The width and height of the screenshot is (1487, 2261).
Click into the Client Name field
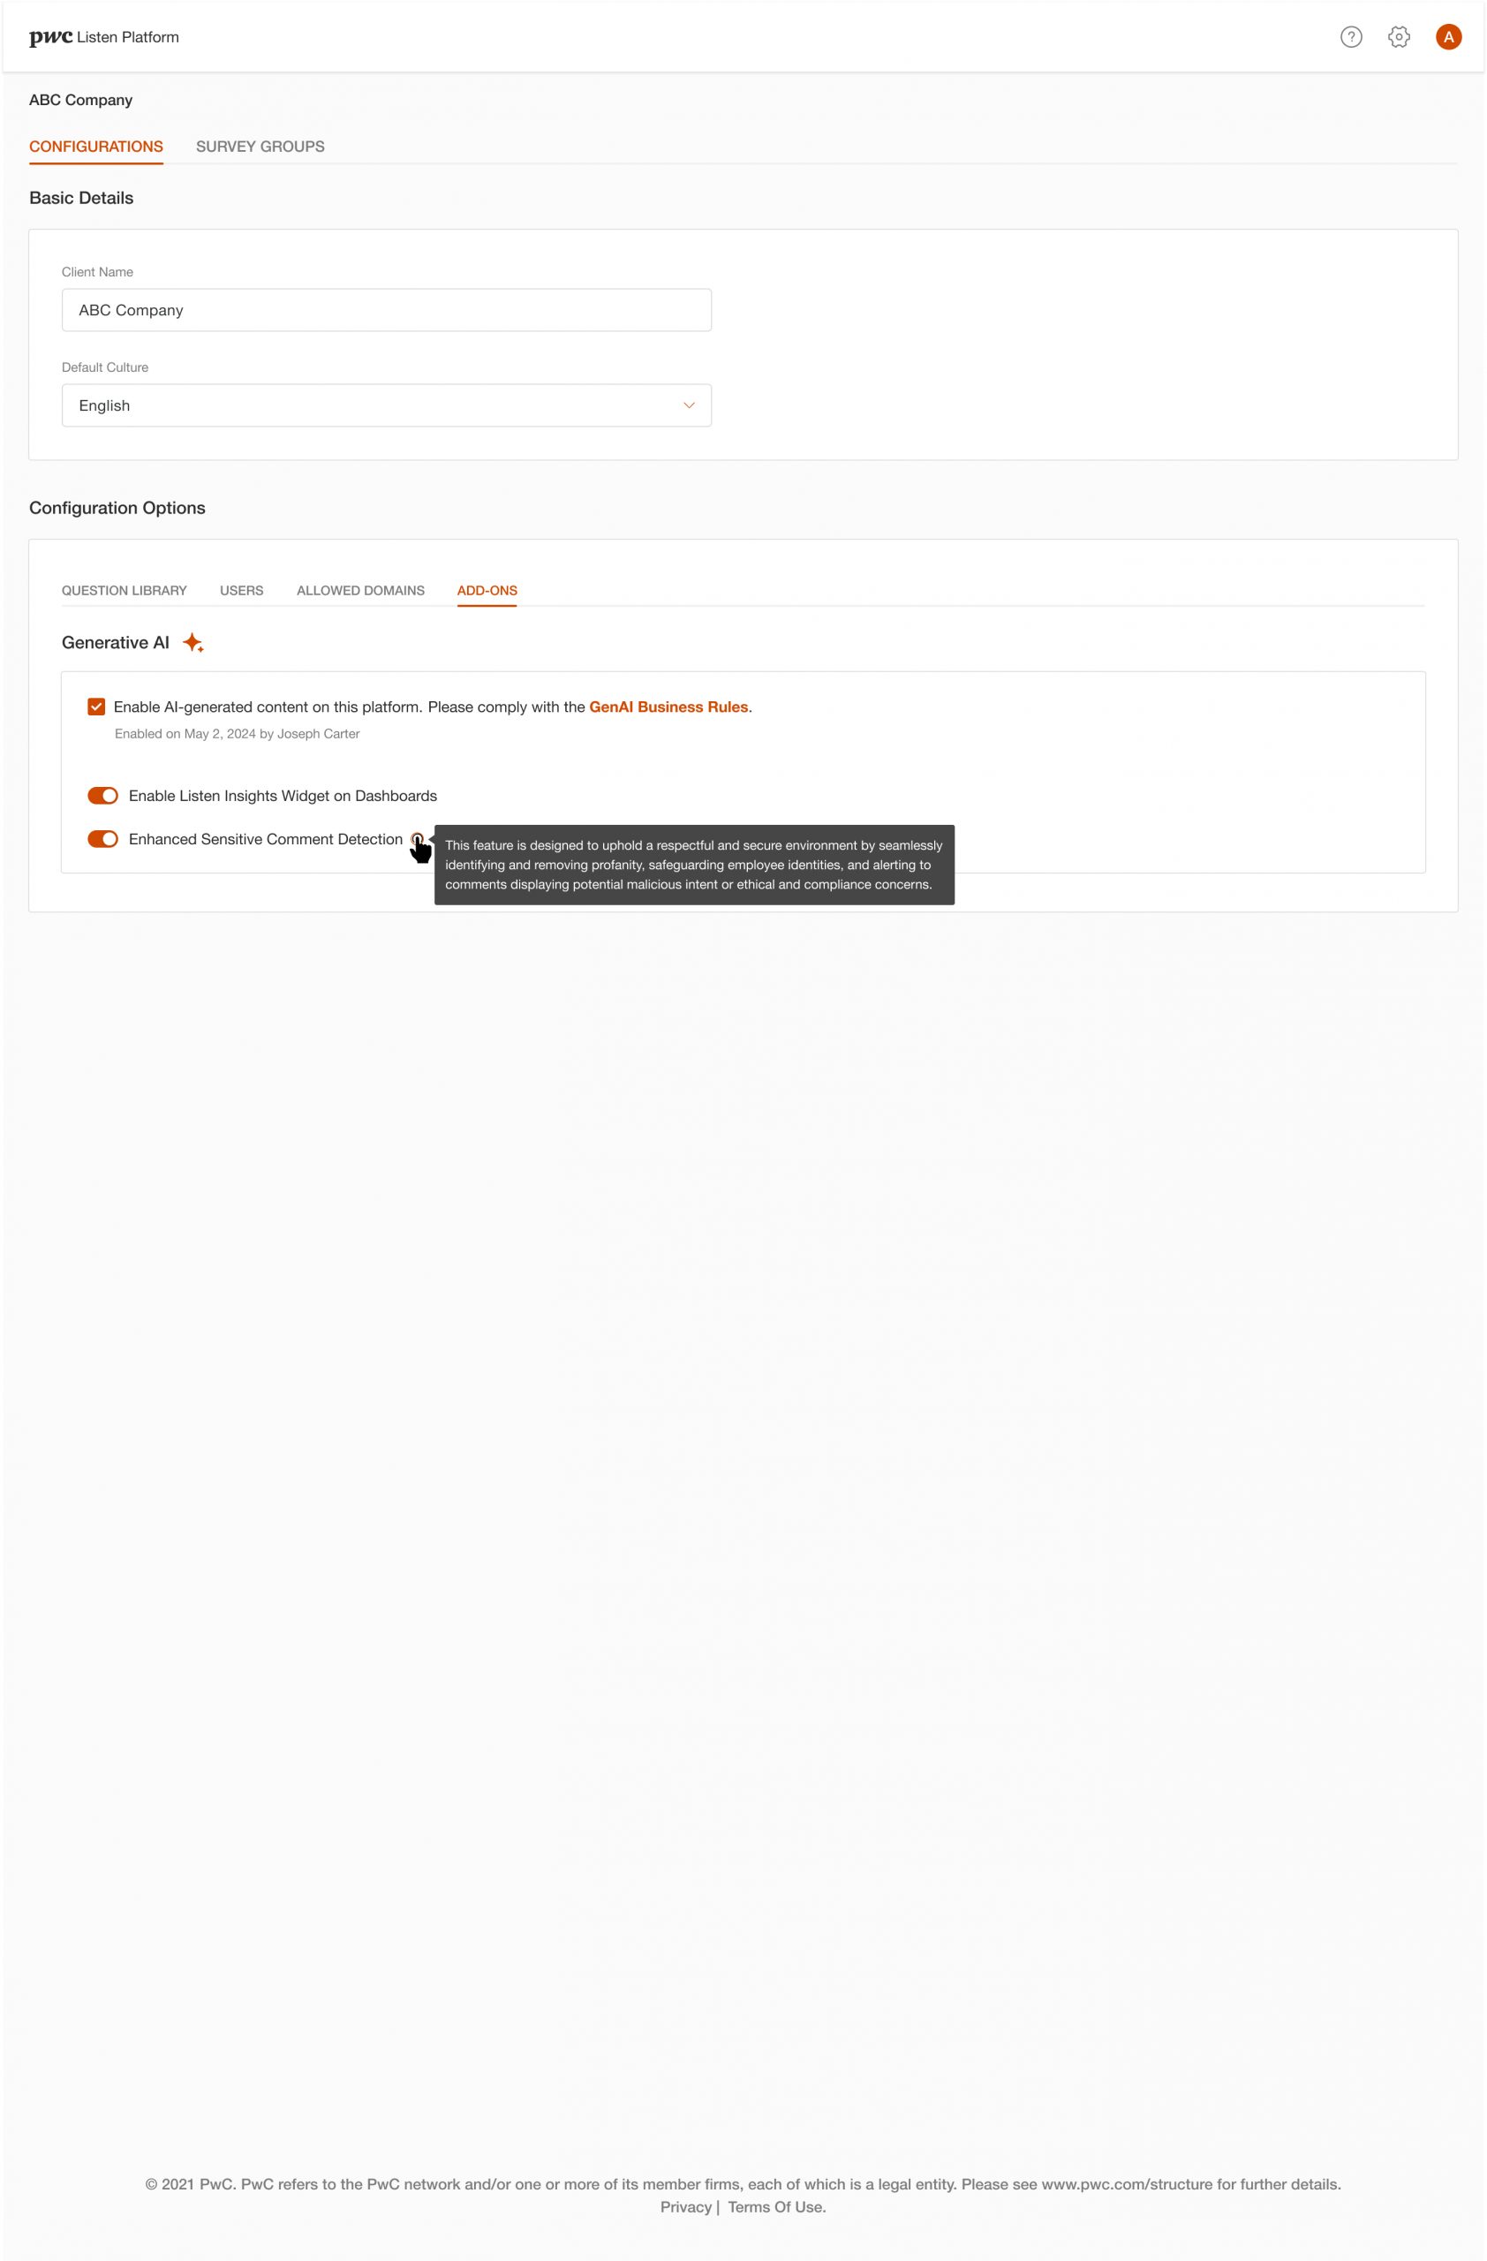pos(387,311)
